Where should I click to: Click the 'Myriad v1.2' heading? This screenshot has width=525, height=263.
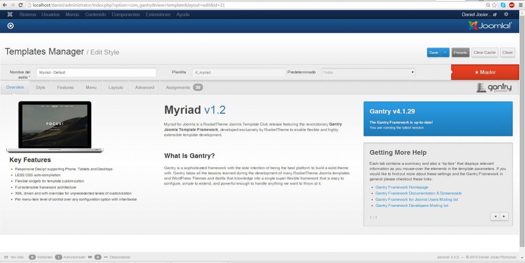click(x=195, y=110)
